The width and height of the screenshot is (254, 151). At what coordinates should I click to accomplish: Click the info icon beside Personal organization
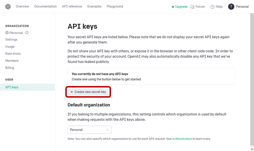(x=27, y=33)
